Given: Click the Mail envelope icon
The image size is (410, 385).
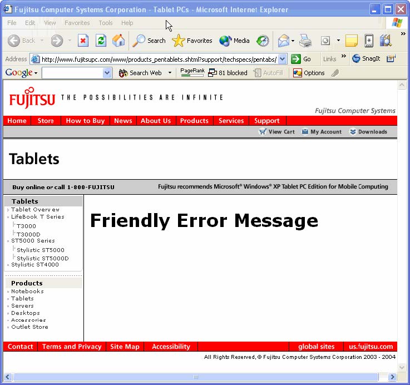Looking at the screenshot, I should [284, 41].
